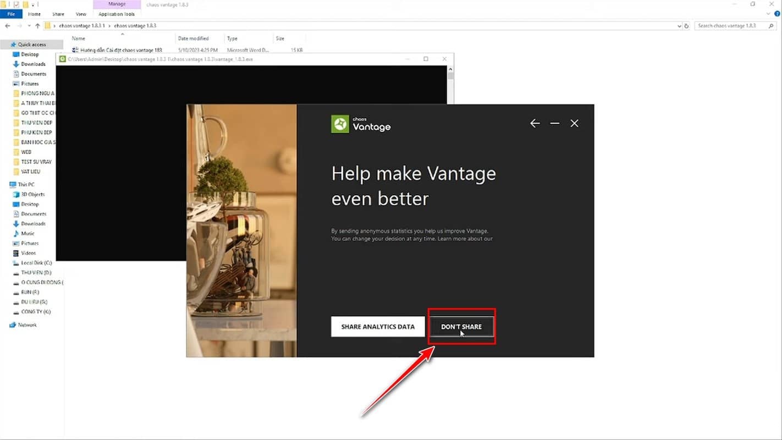
Task: Refresh the Explorer folder view
Action: tap(687, 26)
